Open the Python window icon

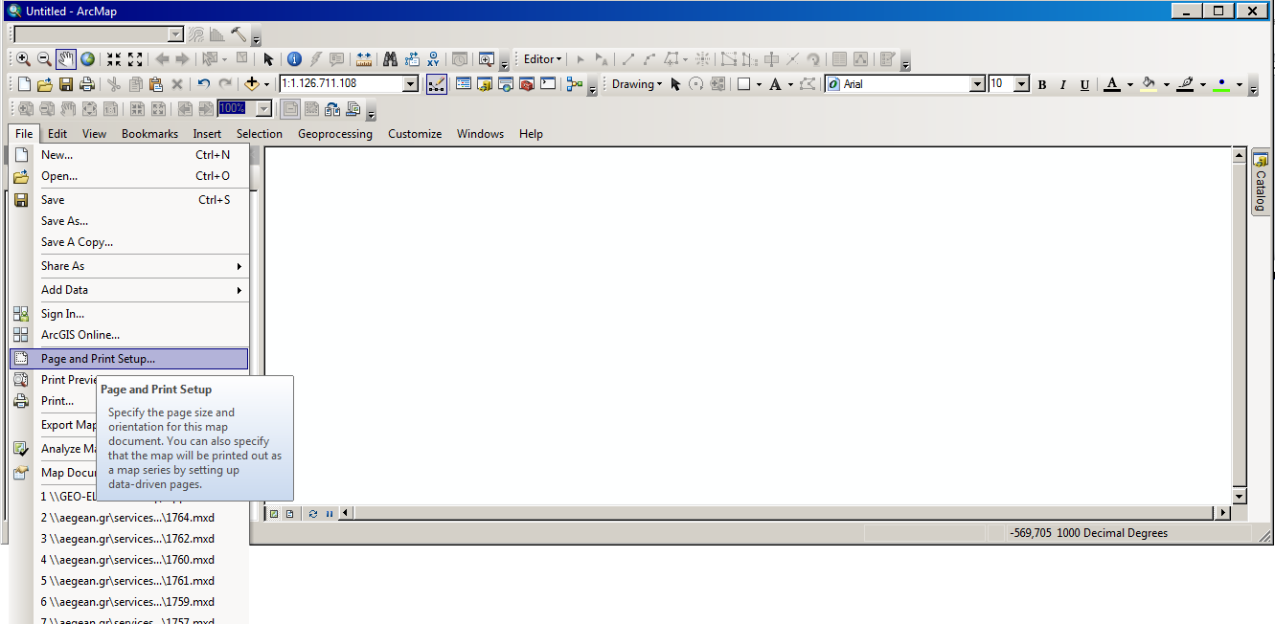tap(548, 84)
